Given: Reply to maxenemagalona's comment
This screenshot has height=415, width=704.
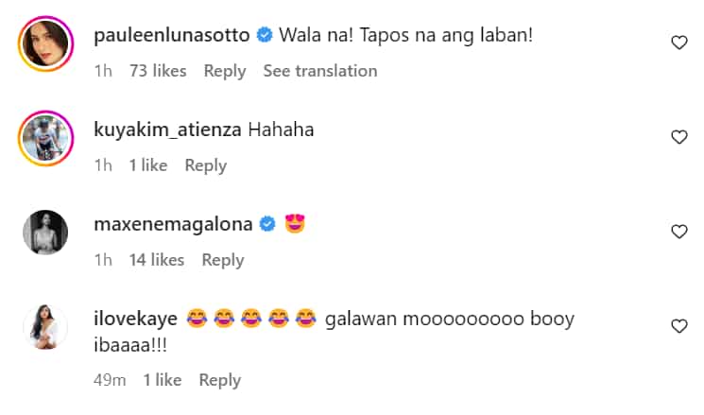Looking at the screenshot, I should pyautogui.click(x=223, y=260).
